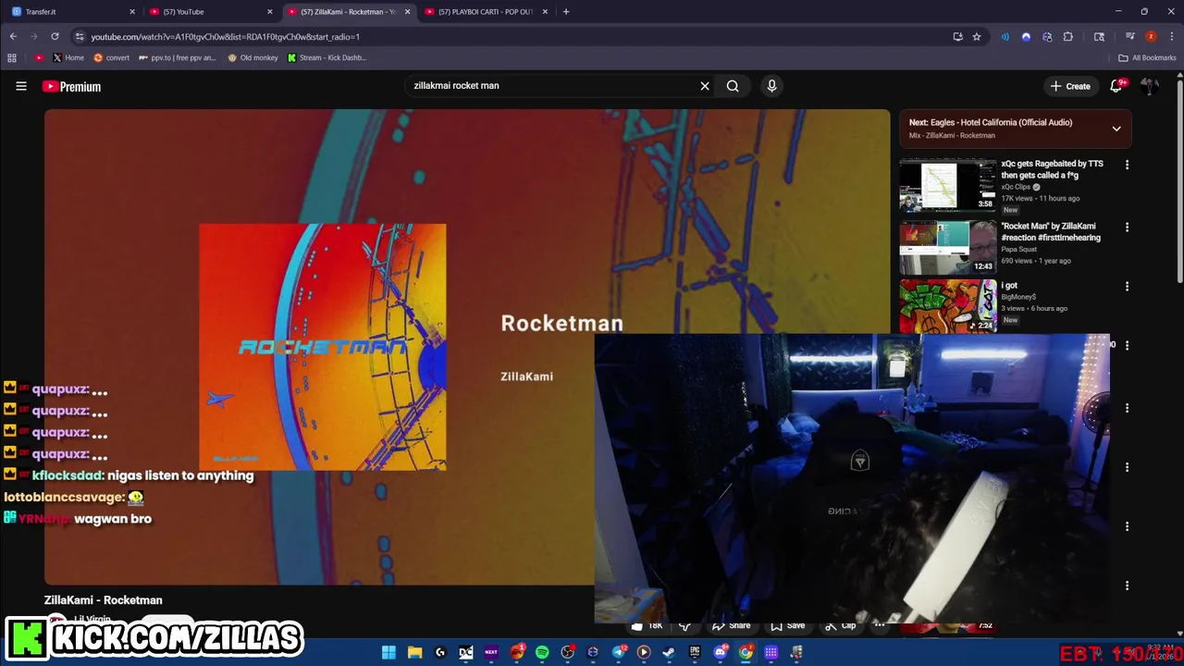Viewport: 1184px width, 666px height.
Task: Open options for 'i got' video
Action: click(x=1127, y=287)
